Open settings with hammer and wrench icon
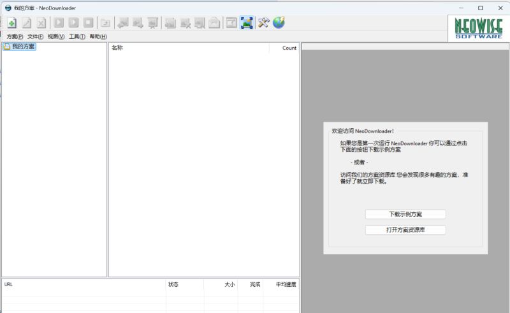Screen dimensions: 510x313 tap(264, 23)
